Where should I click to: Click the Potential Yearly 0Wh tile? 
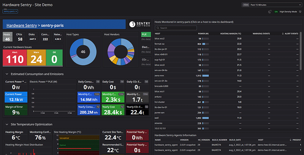pos(137,135)
